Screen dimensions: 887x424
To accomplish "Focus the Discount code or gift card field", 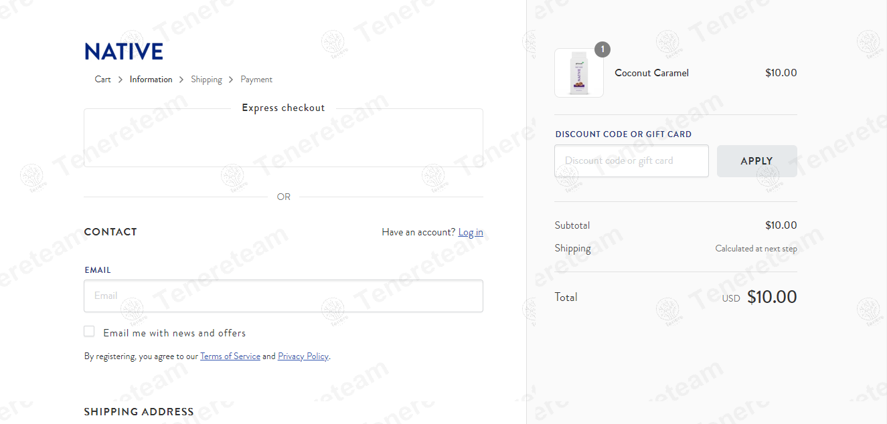I will pos(631,161).
